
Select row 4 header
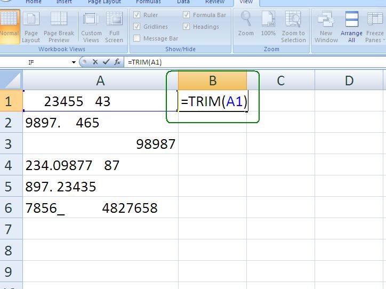pos(11,165)
